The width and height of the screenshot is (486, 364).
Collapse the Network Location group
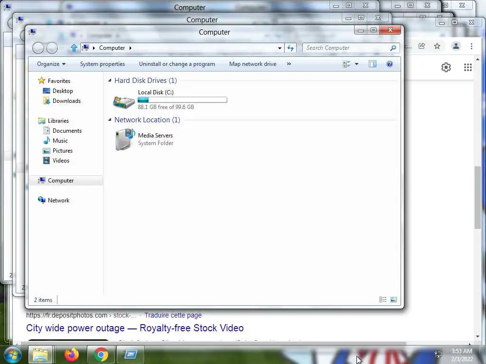tap(110, 120)
